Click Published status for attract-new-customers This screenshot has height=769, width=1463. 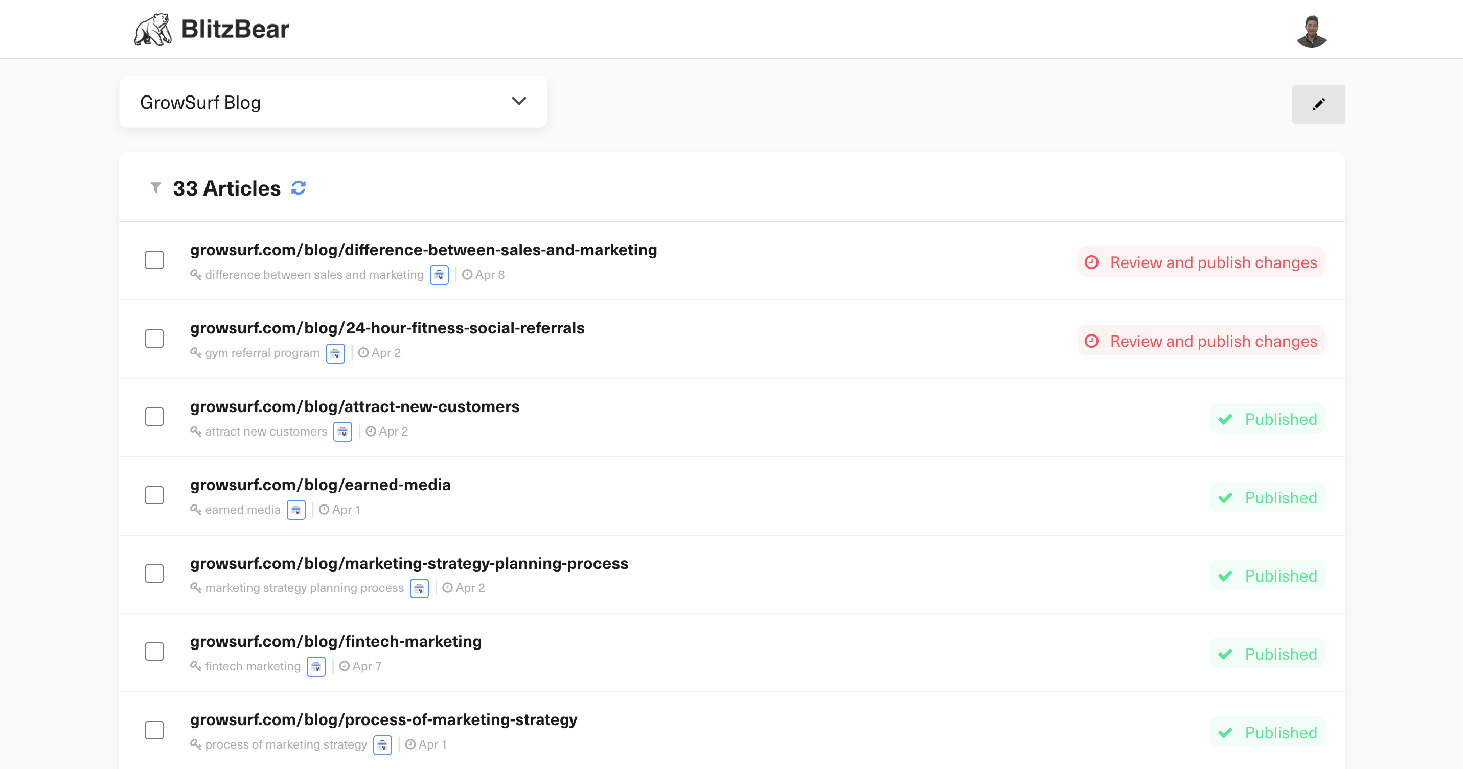1267,419
